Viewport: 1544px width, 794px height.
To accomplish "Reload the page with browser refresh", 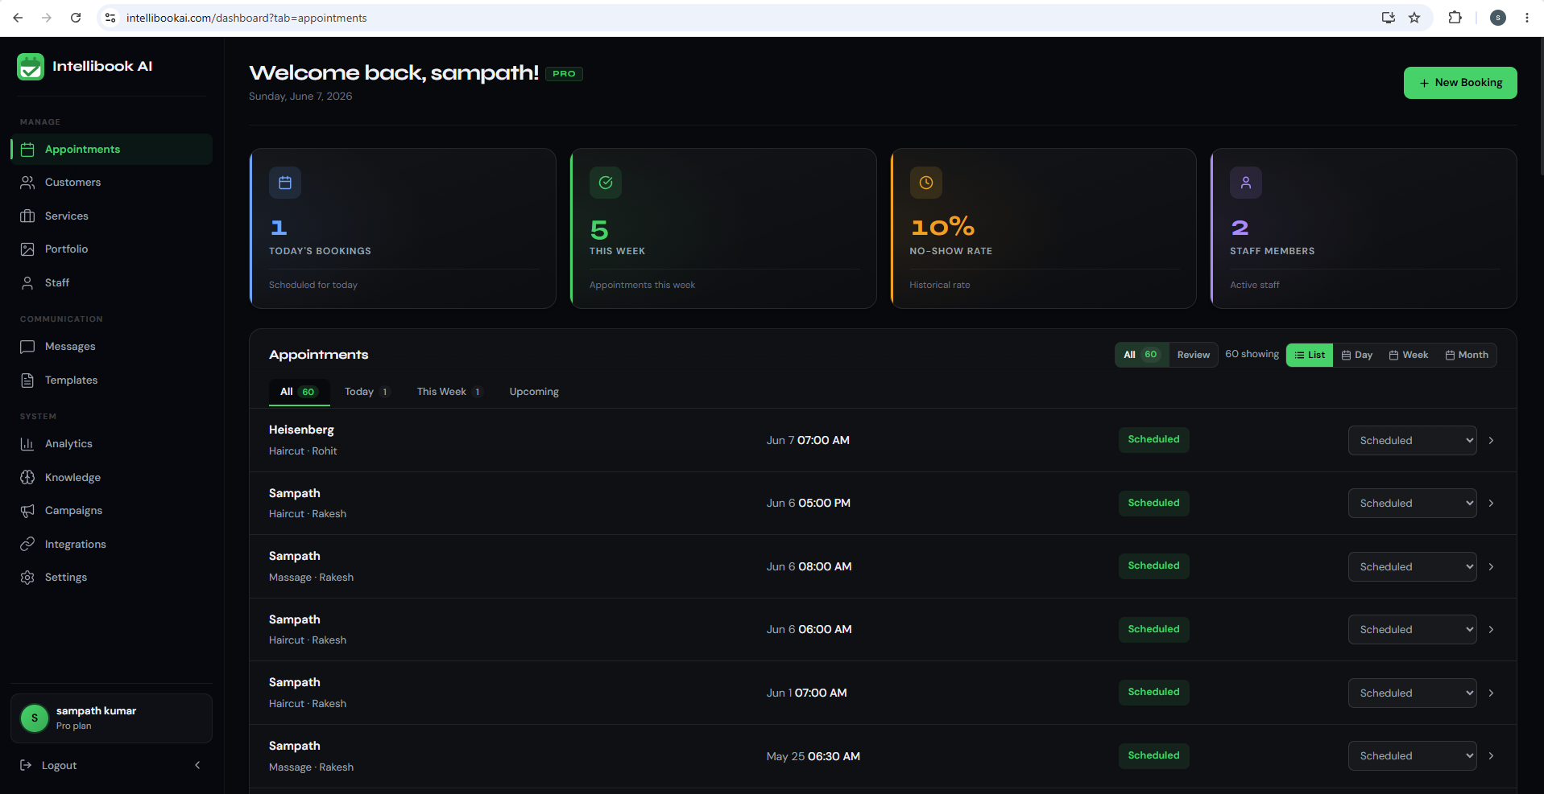I will click(x=76, y=18).
